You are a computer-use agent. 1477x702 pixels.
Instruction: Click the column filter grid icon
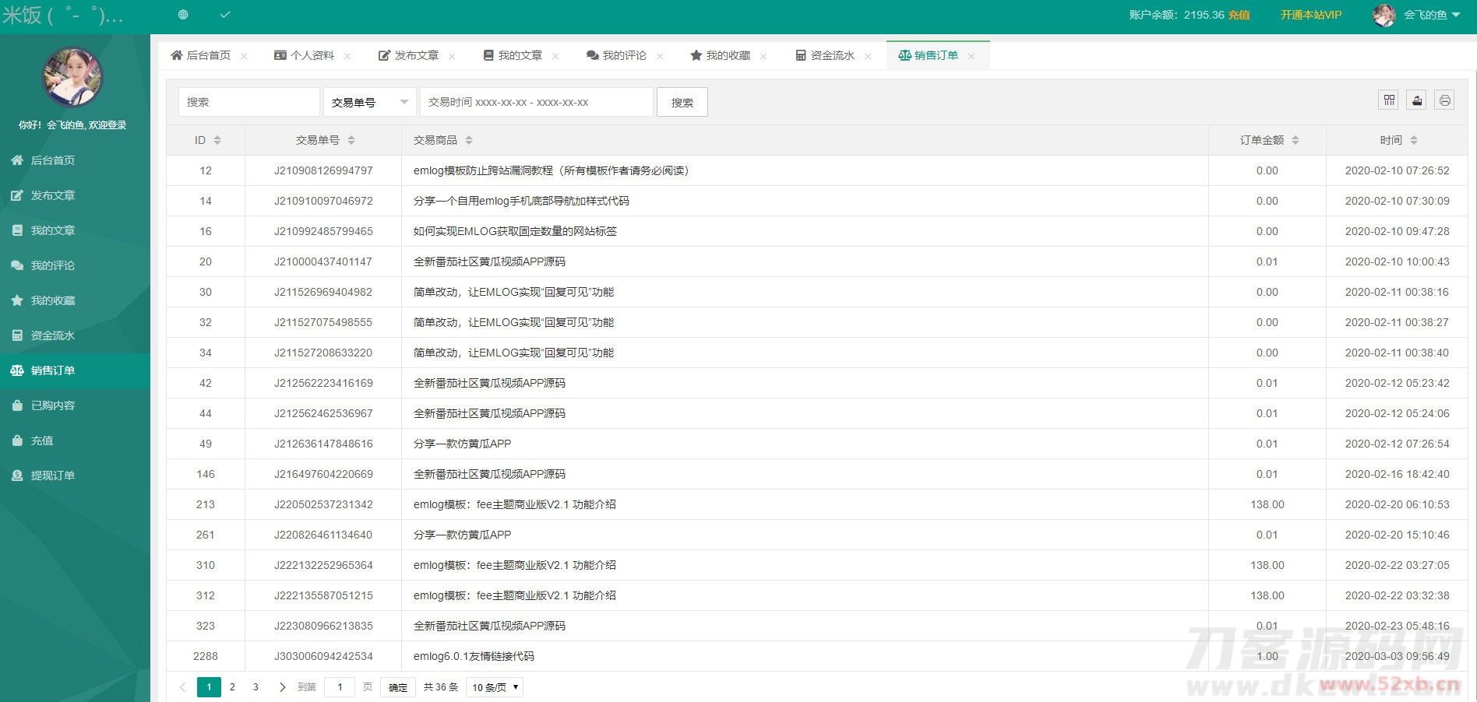tap(1389, 100)
